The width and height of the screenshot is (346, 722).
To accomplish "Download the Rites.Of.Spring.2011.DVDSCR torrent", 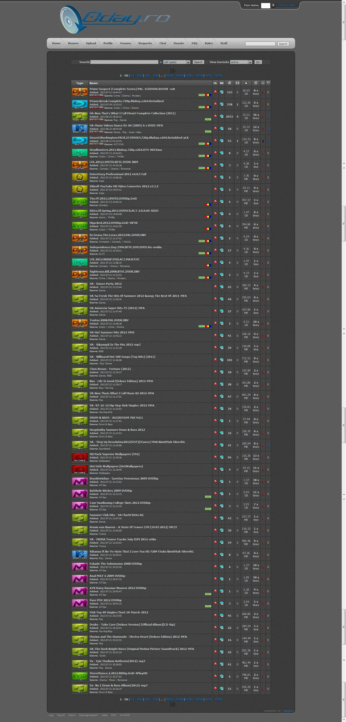I will coord(215,213).
